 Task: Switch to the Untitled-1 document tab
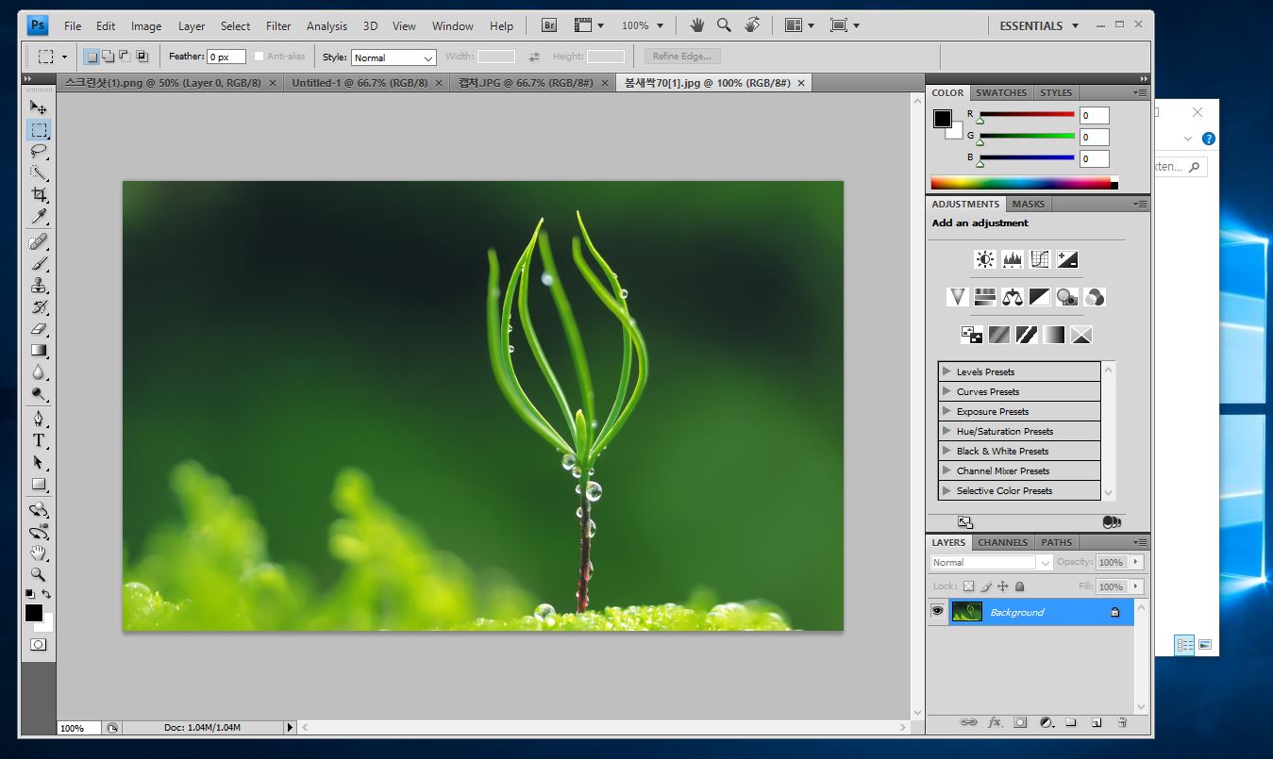click(x=359, y=83)
